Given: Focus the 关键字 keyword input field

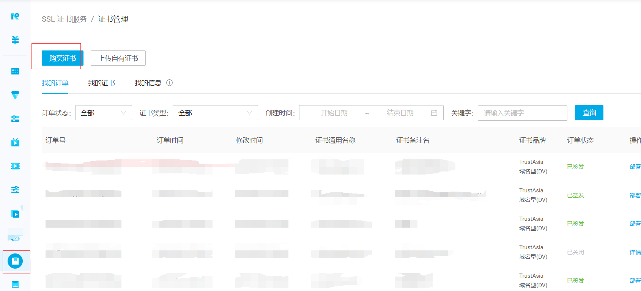Looking at the screenshot, I should pos(522,113).
